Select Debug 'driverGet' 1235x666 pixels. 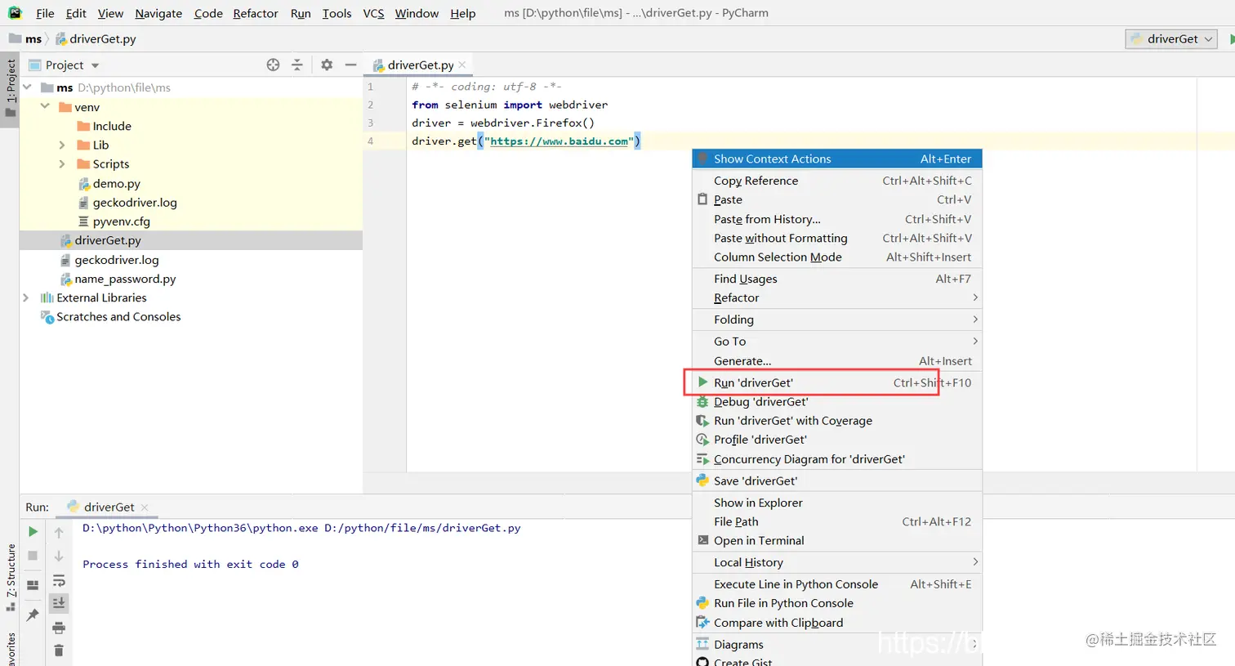tap(837, 401)
